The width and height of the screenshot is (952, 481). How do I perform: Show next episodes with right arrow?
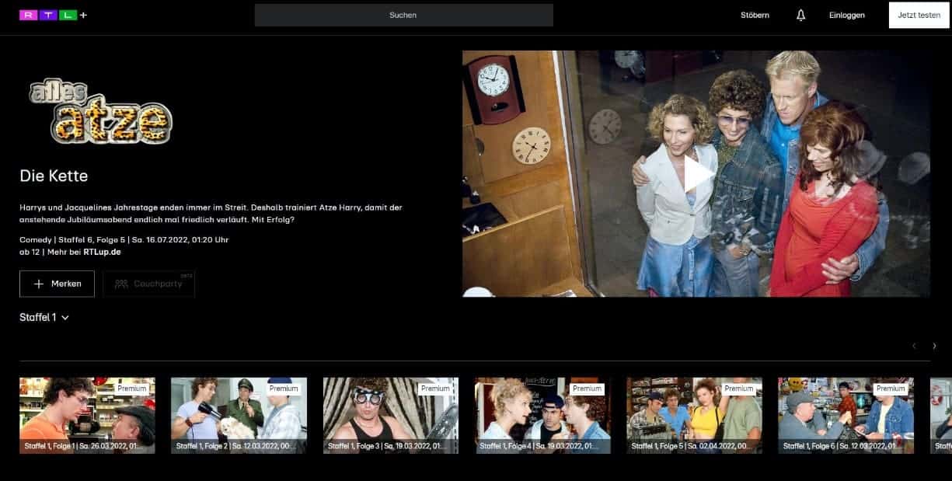(x=934, y=346)
